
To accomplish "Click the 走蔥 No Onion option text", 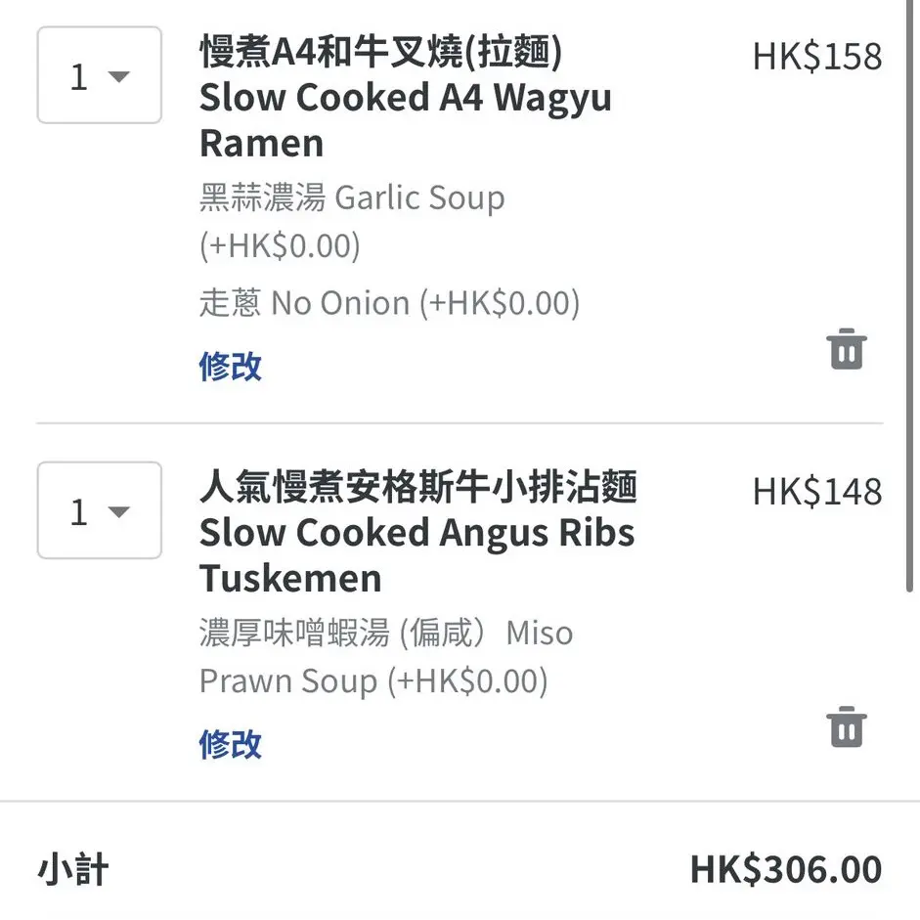I will pyautogui.click(x=389, y=304).
